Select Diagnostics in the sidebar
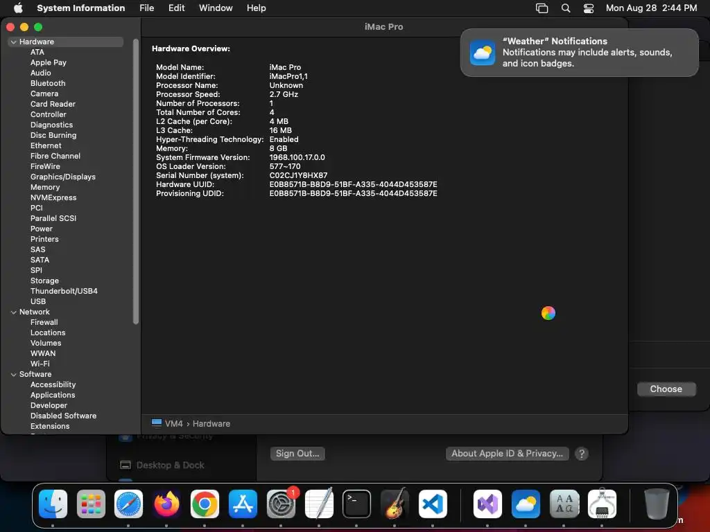 pos(51,125)
